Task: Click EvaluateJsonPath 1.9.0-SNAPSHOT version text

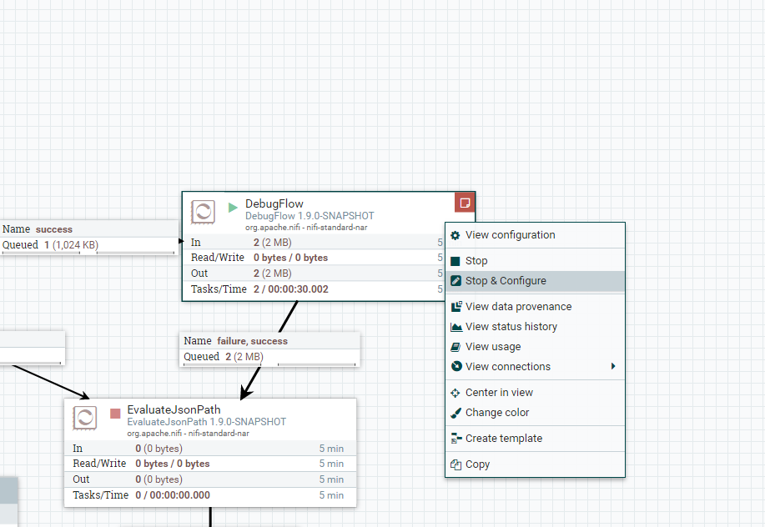Action: tap(206, 422)
